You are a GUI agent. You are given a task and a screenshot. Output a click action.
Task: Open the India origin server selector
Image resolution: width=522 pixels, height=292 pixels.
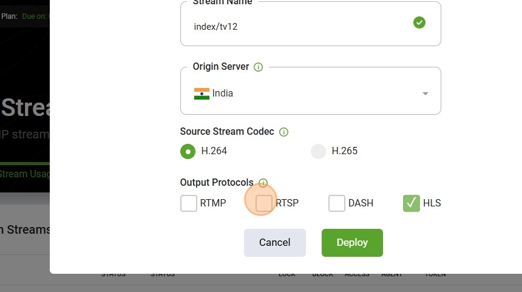[x=311, y=91]
